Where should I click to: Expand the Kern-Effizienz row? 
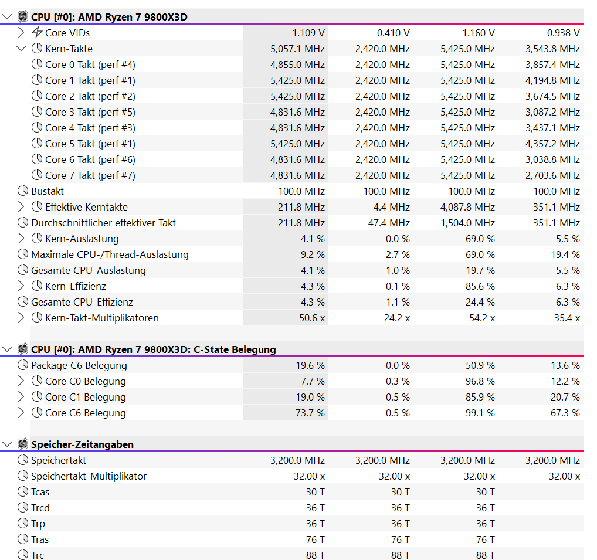[x=21, y=286]
